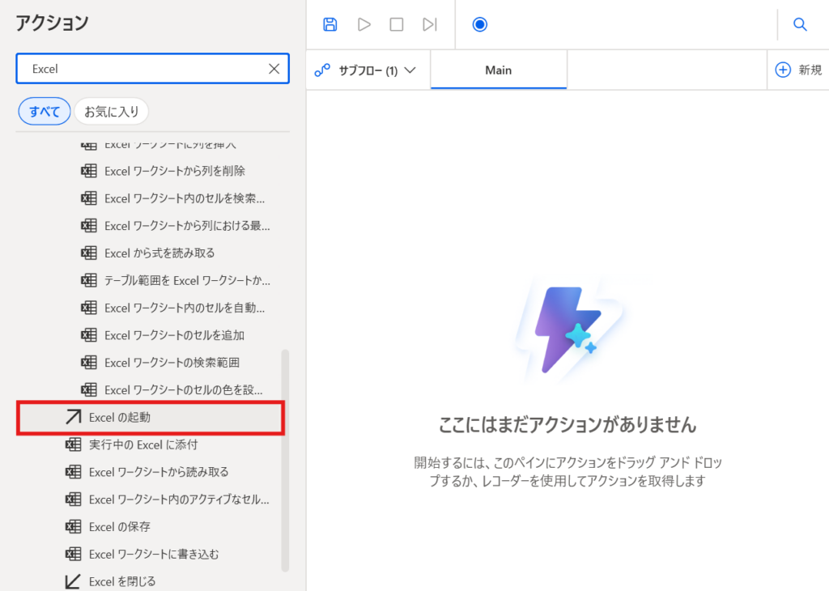Click the Excel search input field
The width and height of the screenshot is (829, 591).
pyautogui.click(x=153, y=69)
